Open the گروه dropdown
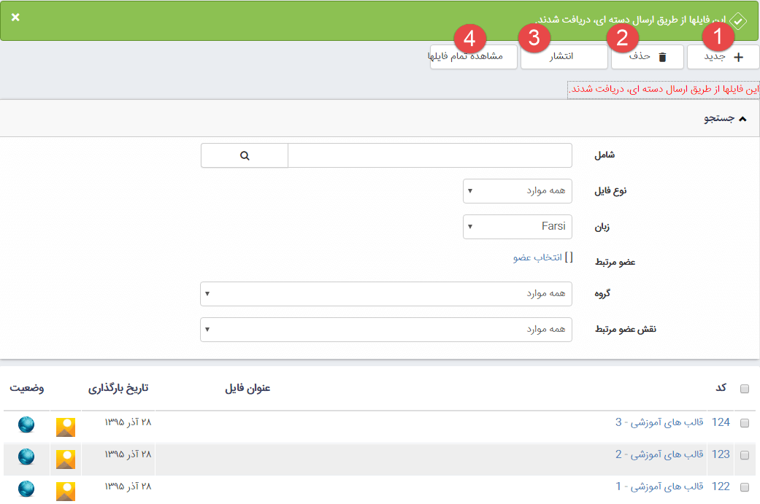Screen dimensions: 760x504 click(386, 294)
